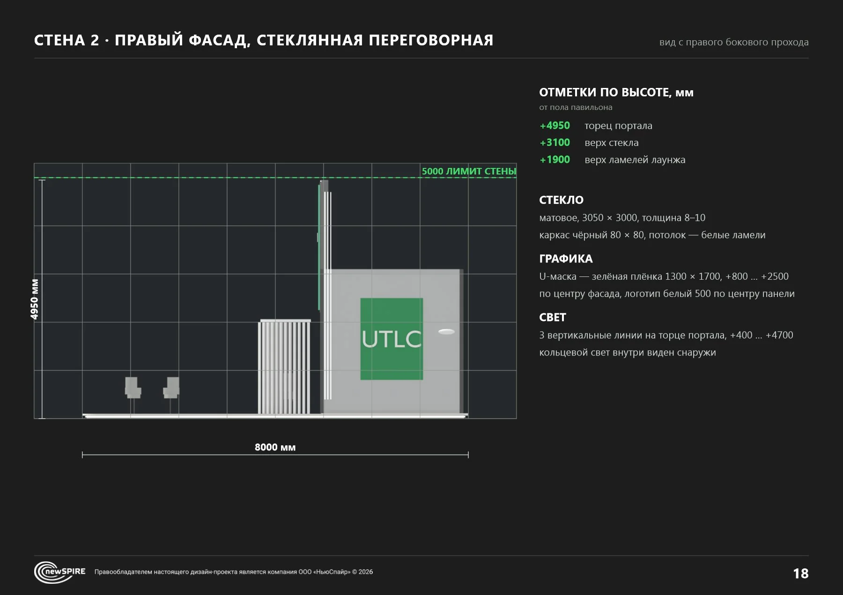Click the label 'верх ламелей лаунжа'

(635, 160)
